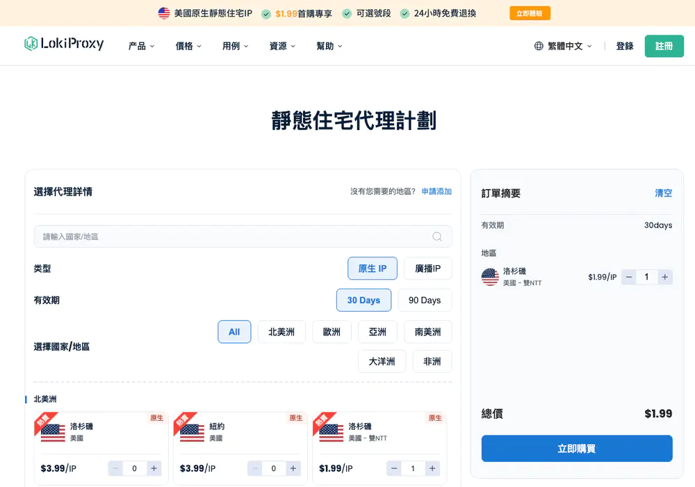Click the $1.99首購專享 banner text
Screen dimensions: 695x487
coord(304,13)
